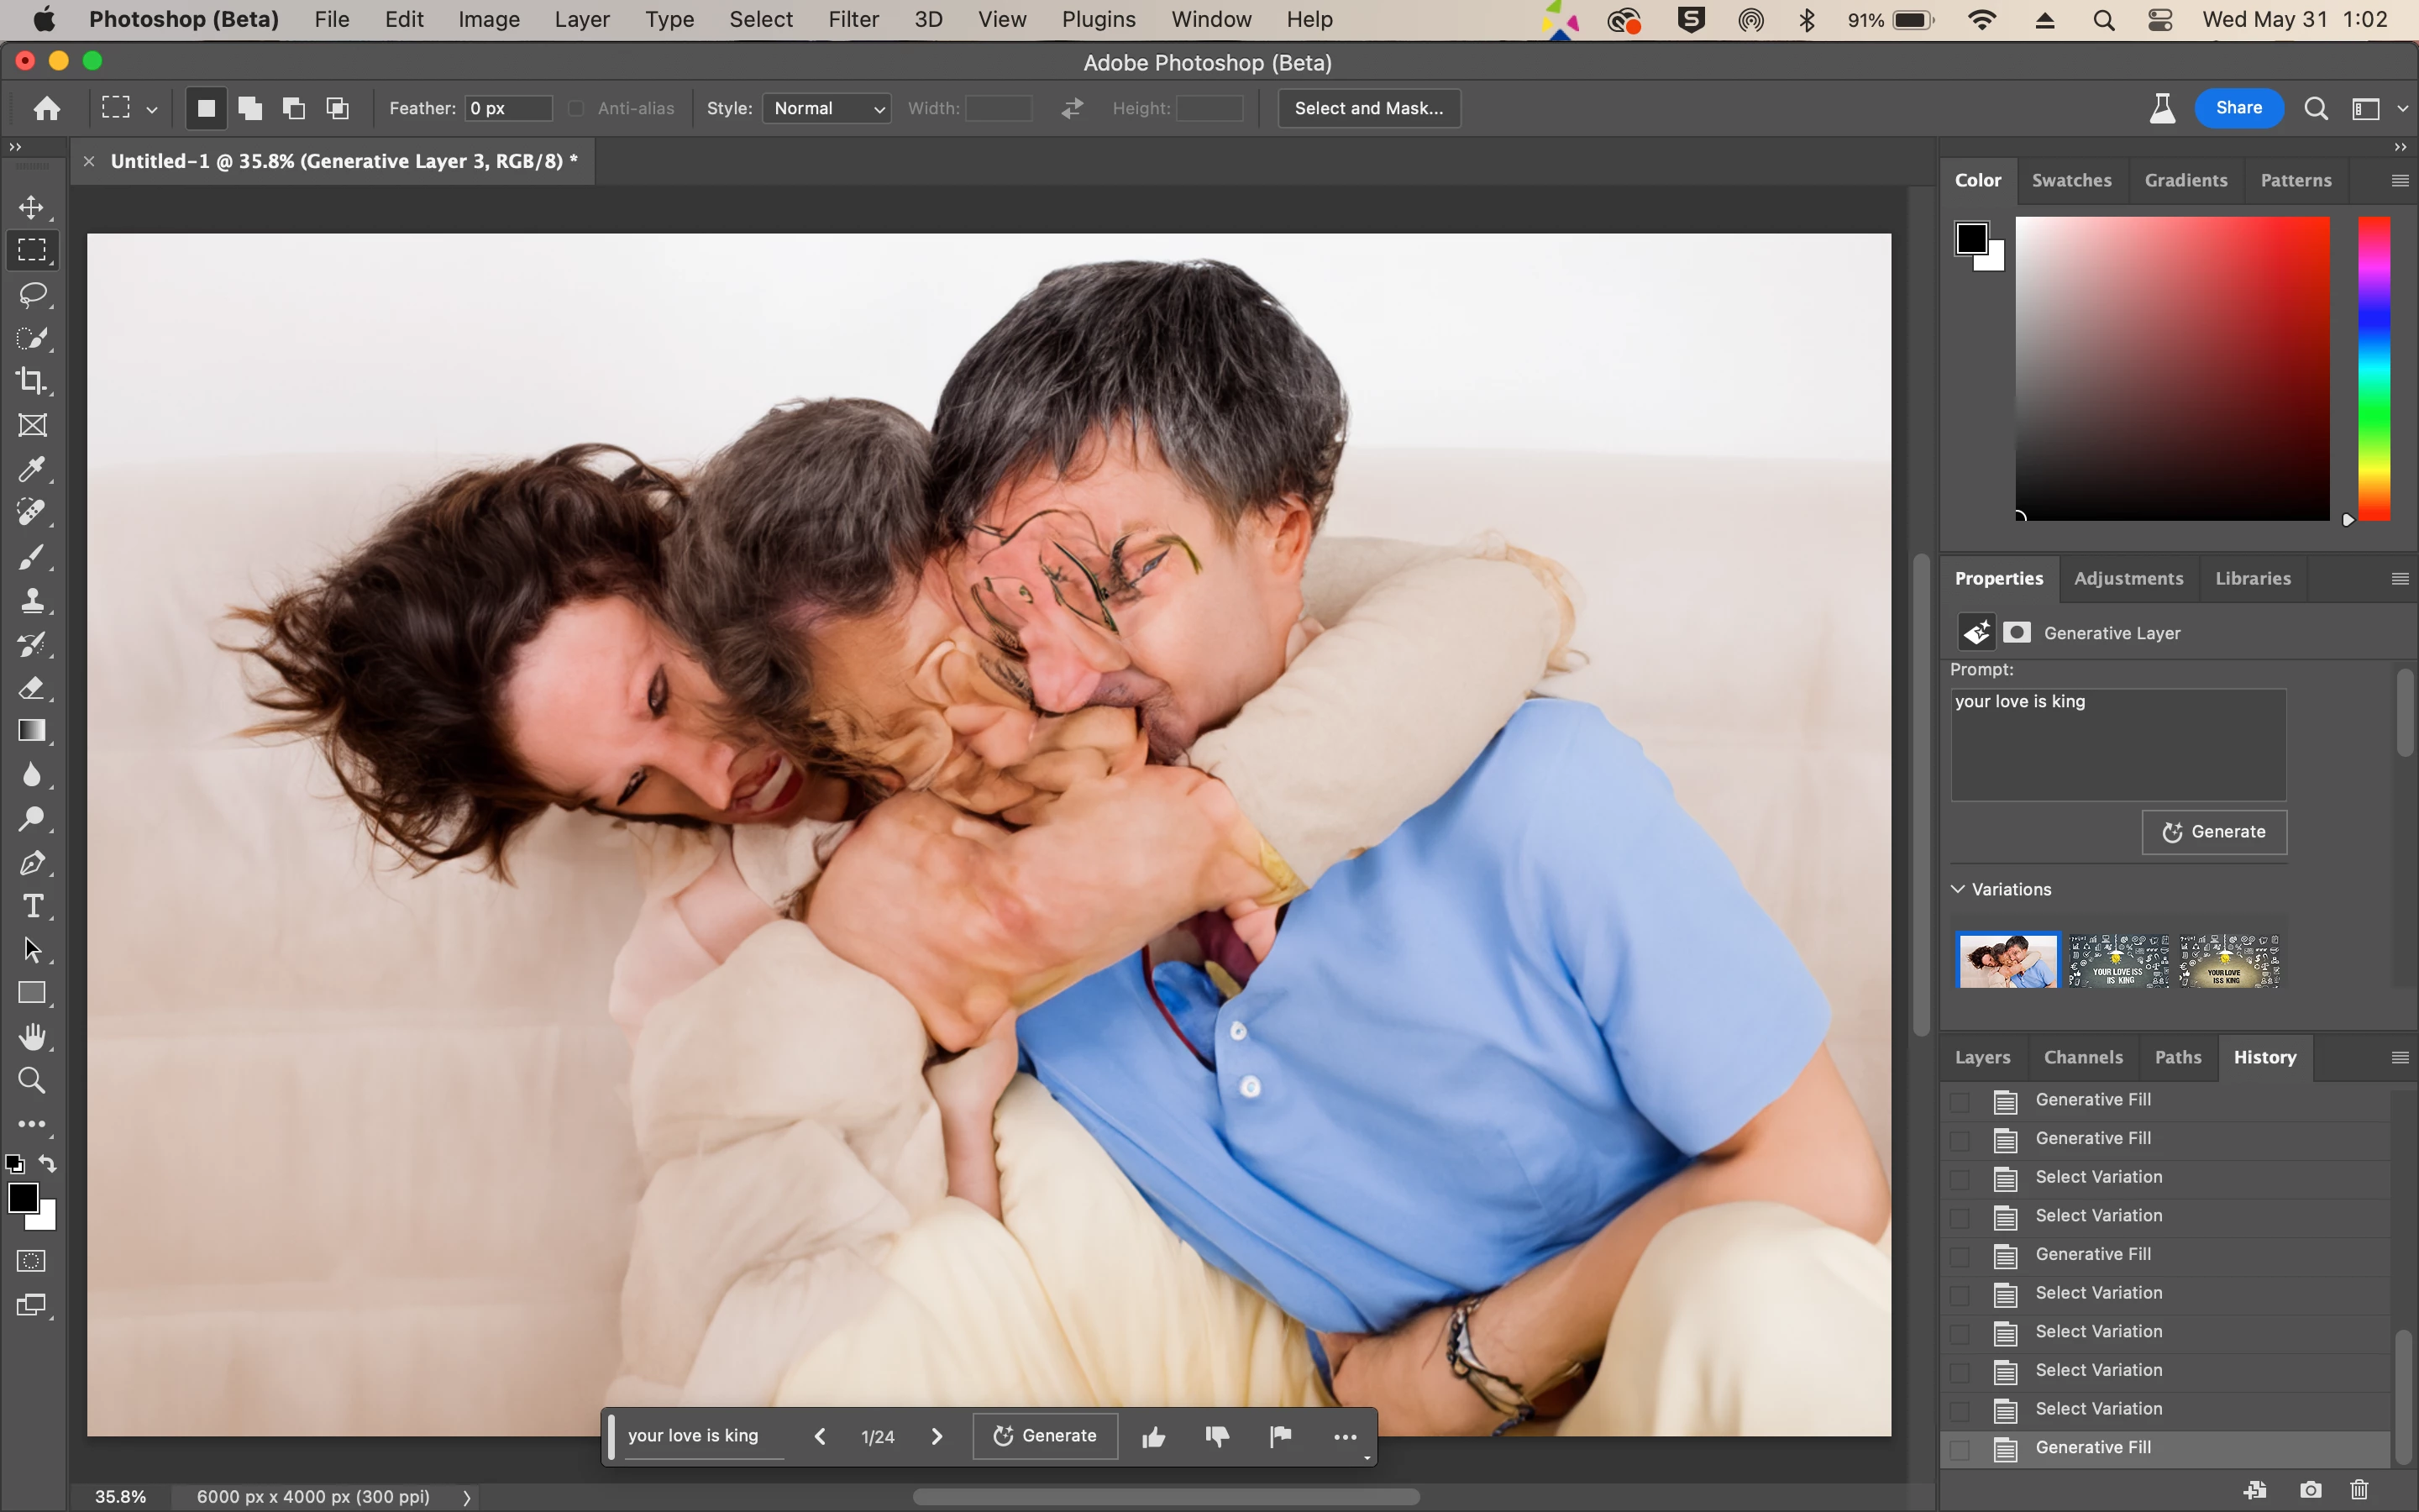Viewport: 2419px width, 1512px height.
Task: Select the Gradient tool
Action: [x=32, y=731]
